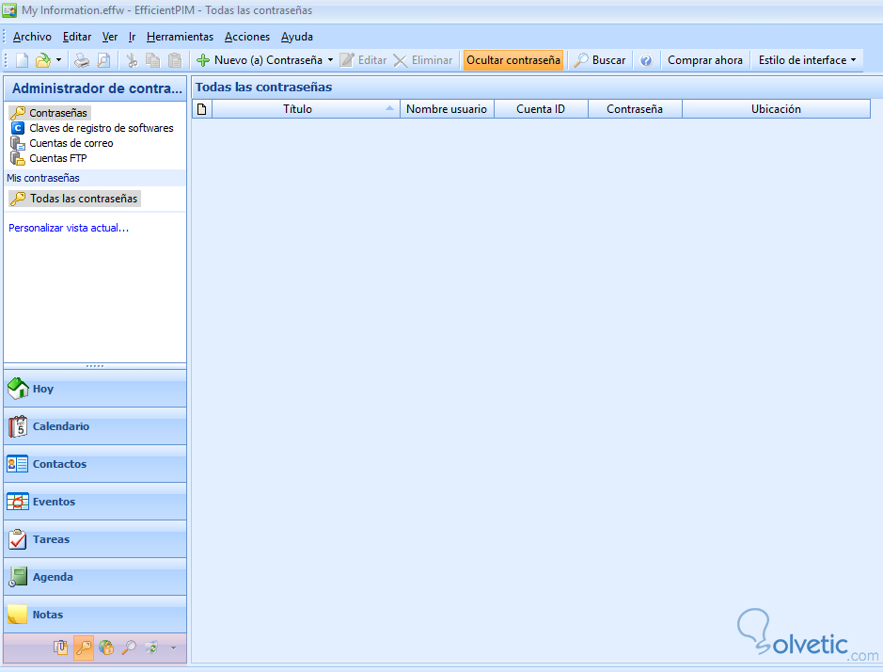Click the Tareas checkmark clipboard icon

click(x=18, y=539)
